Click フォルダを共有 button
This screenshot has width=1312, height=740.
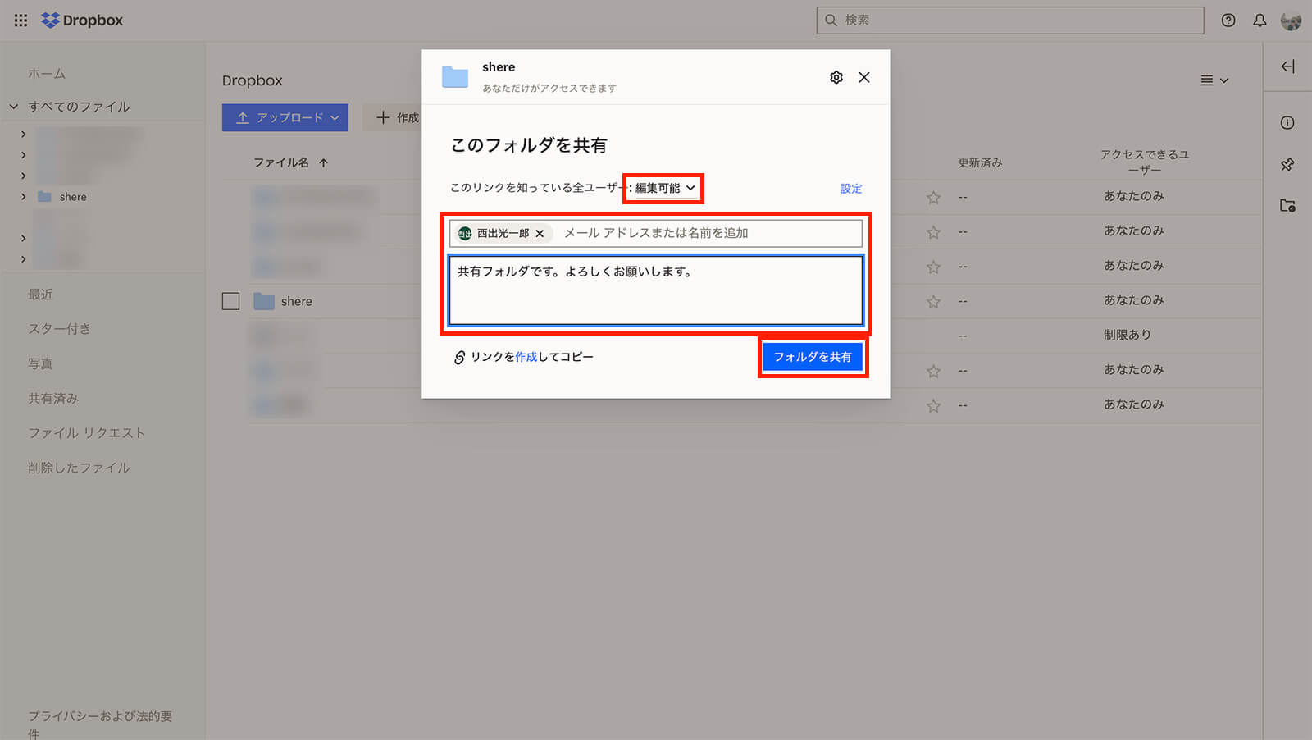point(813,357)
